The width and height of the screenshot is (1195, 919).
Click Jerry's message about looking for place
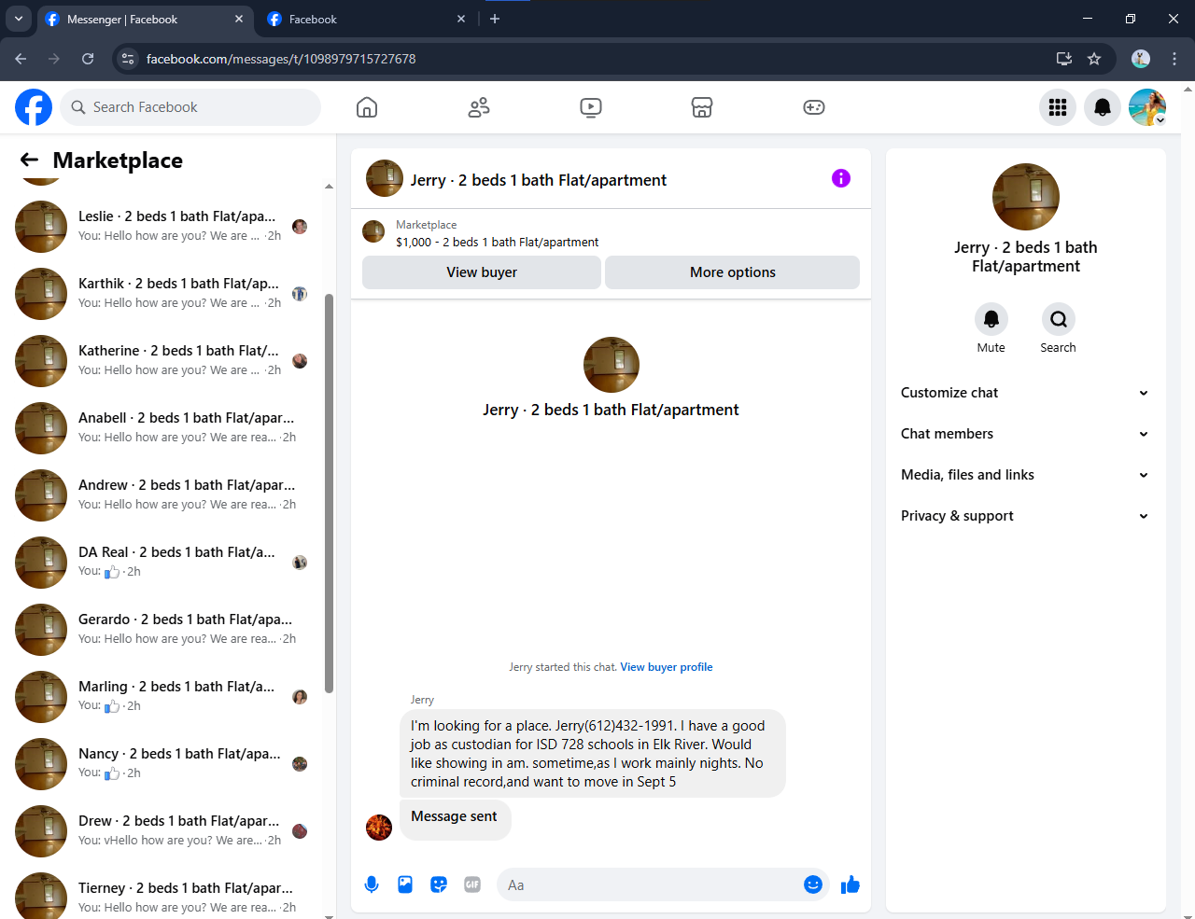(x=592, y=754)
